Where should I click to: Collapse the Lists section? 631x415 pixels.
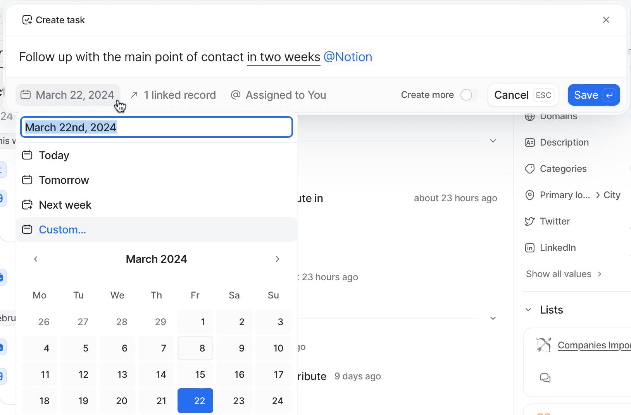529,309
